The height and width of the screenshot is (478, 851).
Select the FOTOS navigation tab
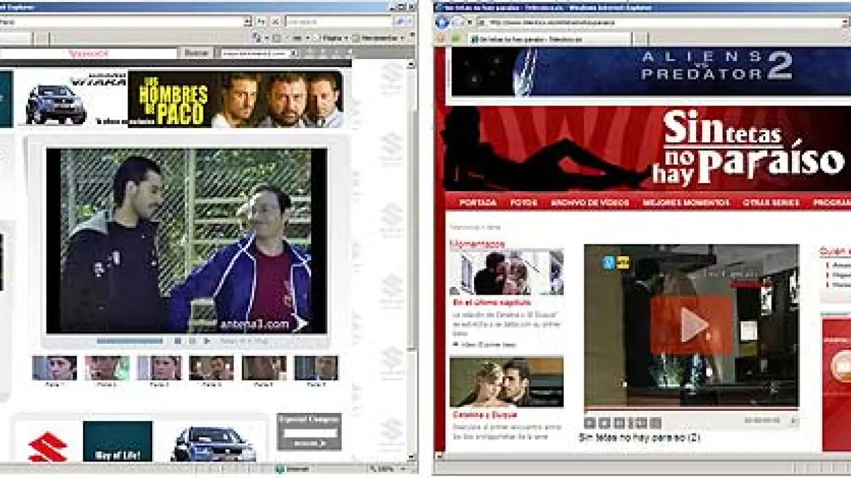[x=523, y=202]
